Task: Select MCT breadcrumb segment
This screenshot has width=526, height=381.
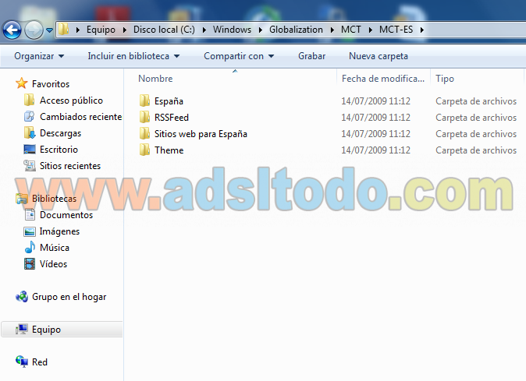Action: (x=351, y=30)
